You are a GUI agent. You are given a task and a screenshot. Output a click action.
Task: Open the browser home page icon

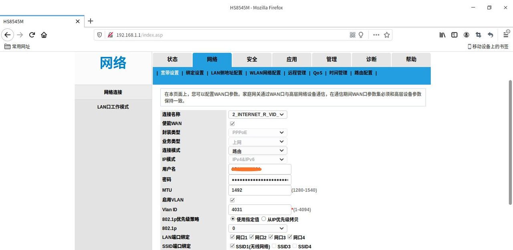[x=44, y=35]
